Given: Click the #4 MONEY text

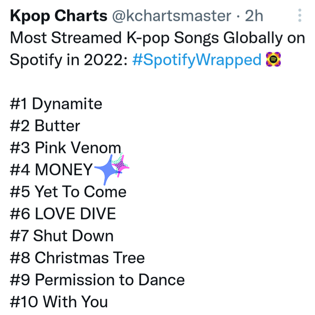Looking at the screenshot, I should [x=51, y=170].
